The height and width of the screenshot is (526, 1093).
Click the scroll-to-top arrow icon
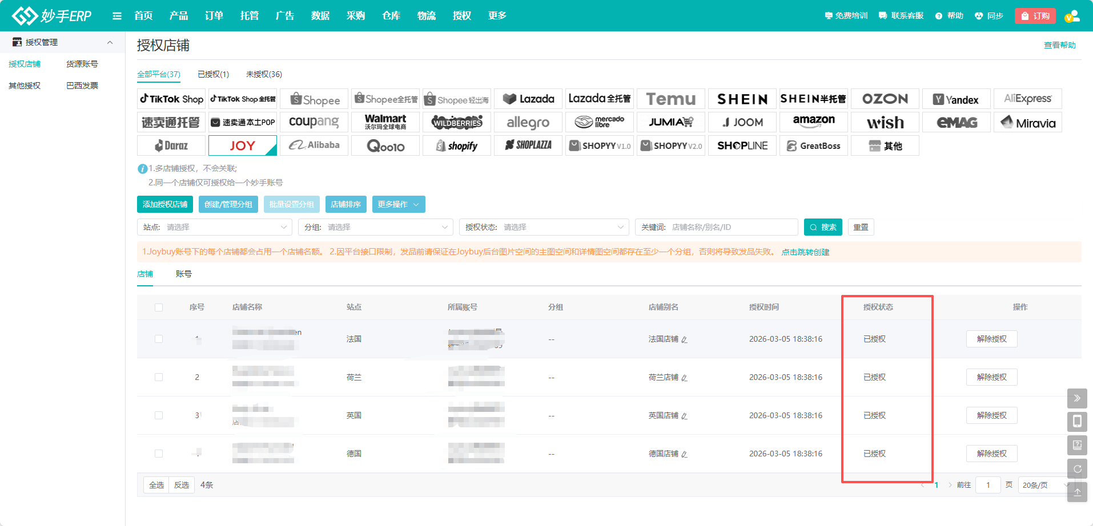tap(1076, 492)
